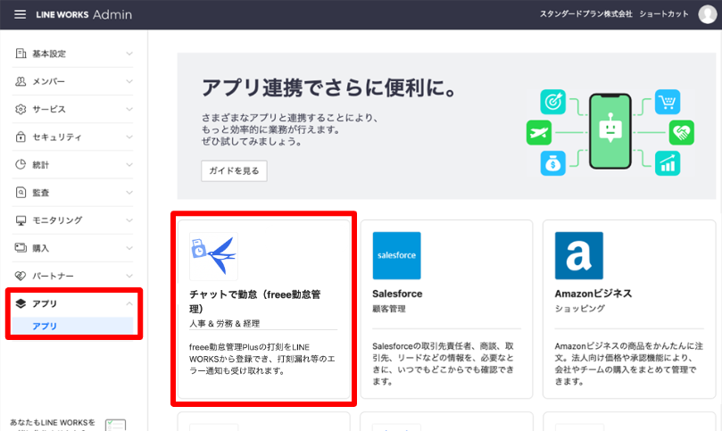The image size is (722, 431).
Task: Click the ガイドを見る button
Action: (234, 170)
